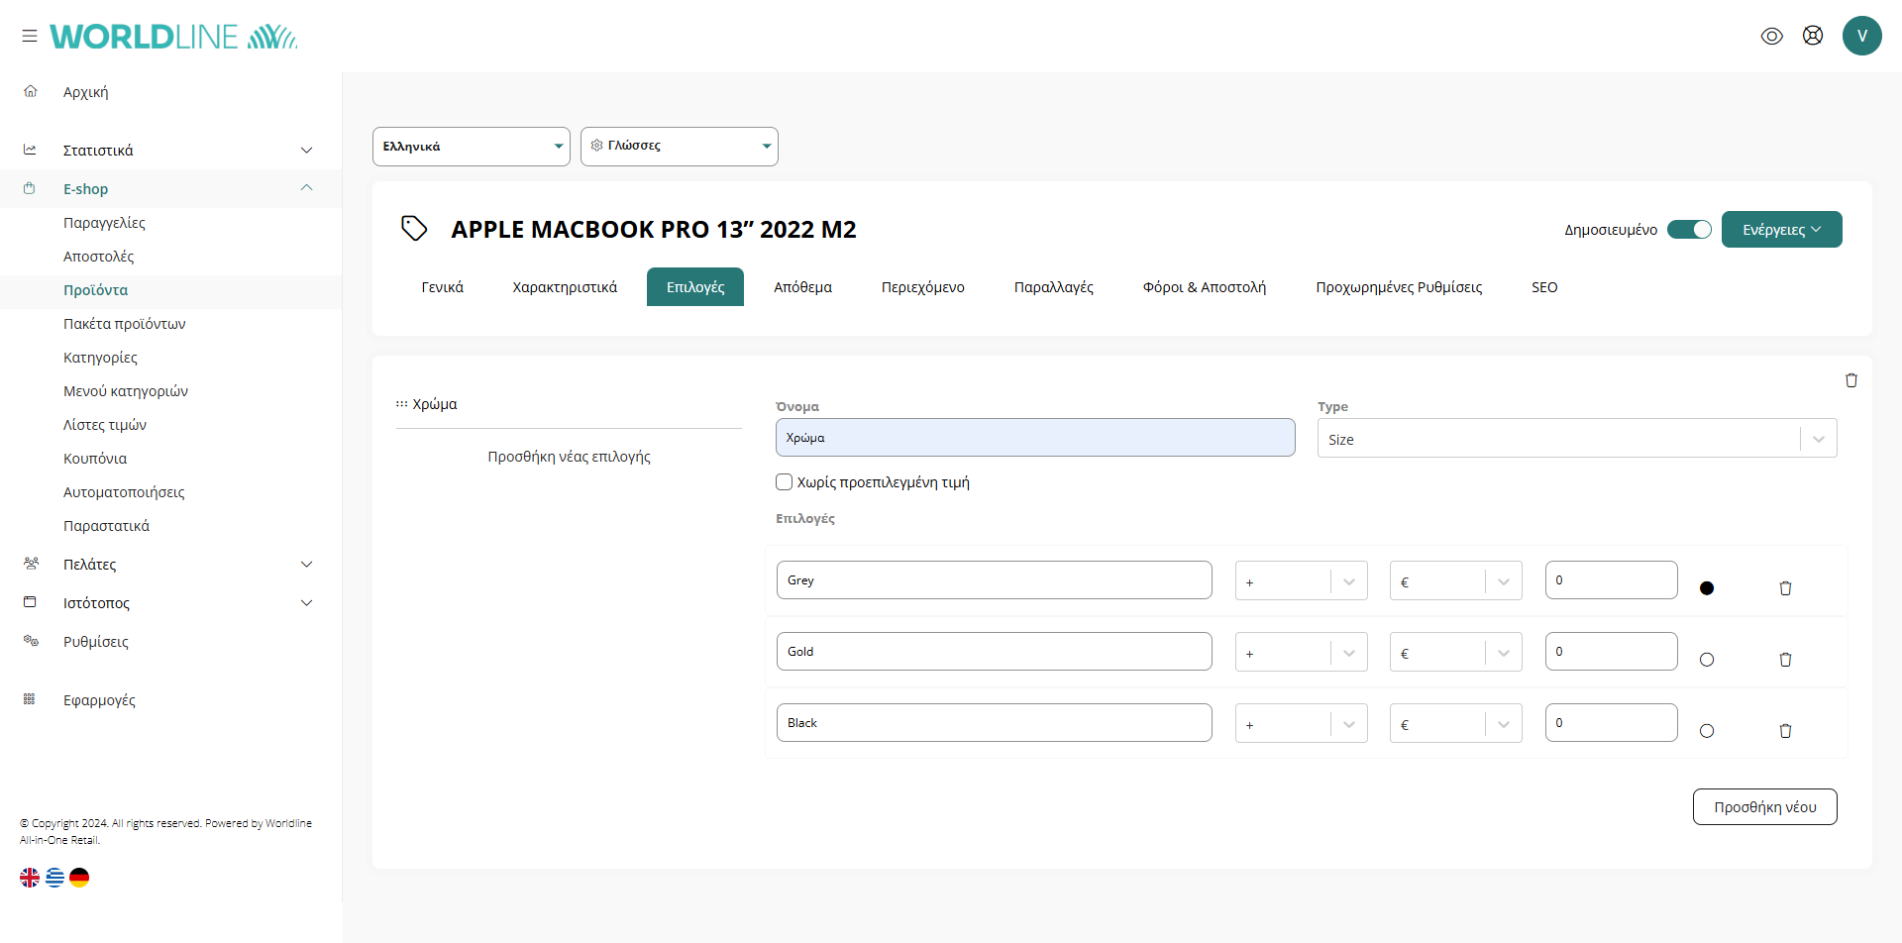Click the Προσθήκη νέας επιλογής link
The height and width of the screenshot is (943, 1902).
pyautogui.click(x=569, y=457)
